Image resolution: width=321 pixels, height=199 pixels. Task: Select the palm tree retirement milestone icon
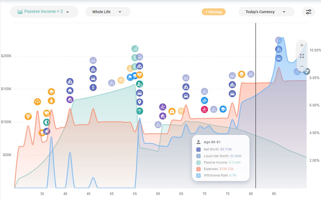140,111
